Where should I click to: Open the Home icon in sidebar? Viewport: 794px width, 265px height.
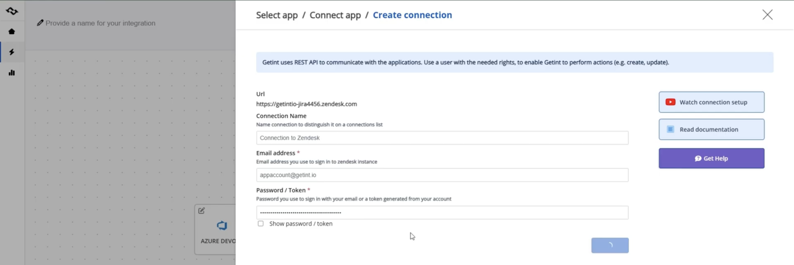click(12, 31)
